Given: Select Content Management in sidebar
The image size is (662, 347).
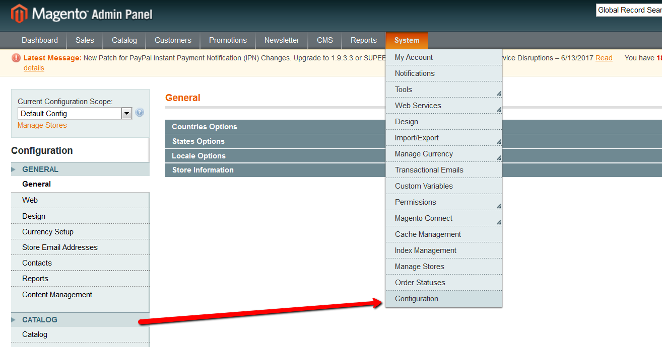Looking at the screenshot, I should tap(80, 295).
